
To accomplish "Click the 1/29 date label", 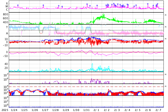I will click(66, 110).
